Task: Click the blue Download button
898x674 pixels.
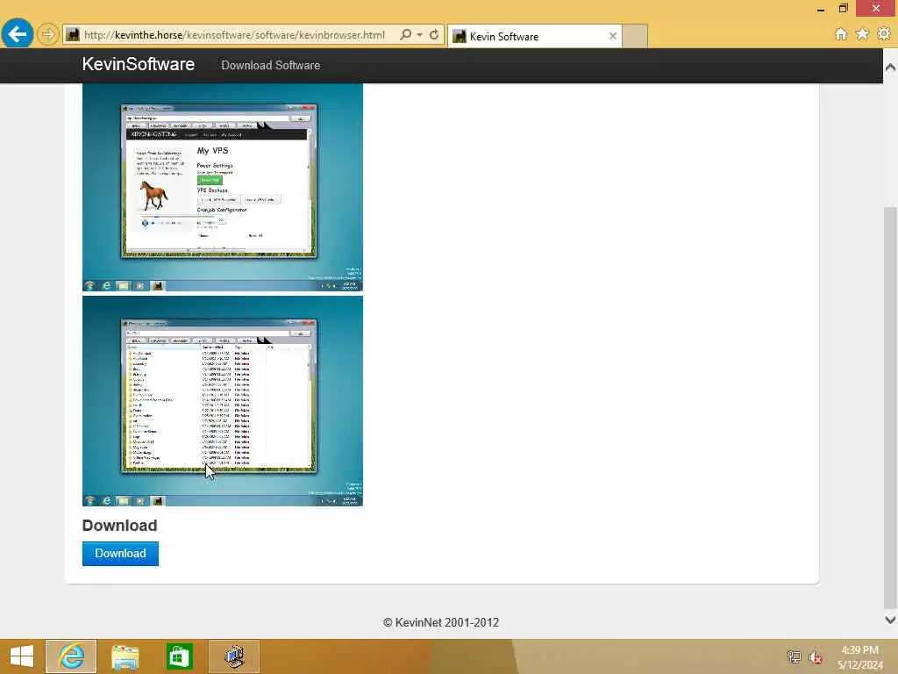Action: coord(120,554)
